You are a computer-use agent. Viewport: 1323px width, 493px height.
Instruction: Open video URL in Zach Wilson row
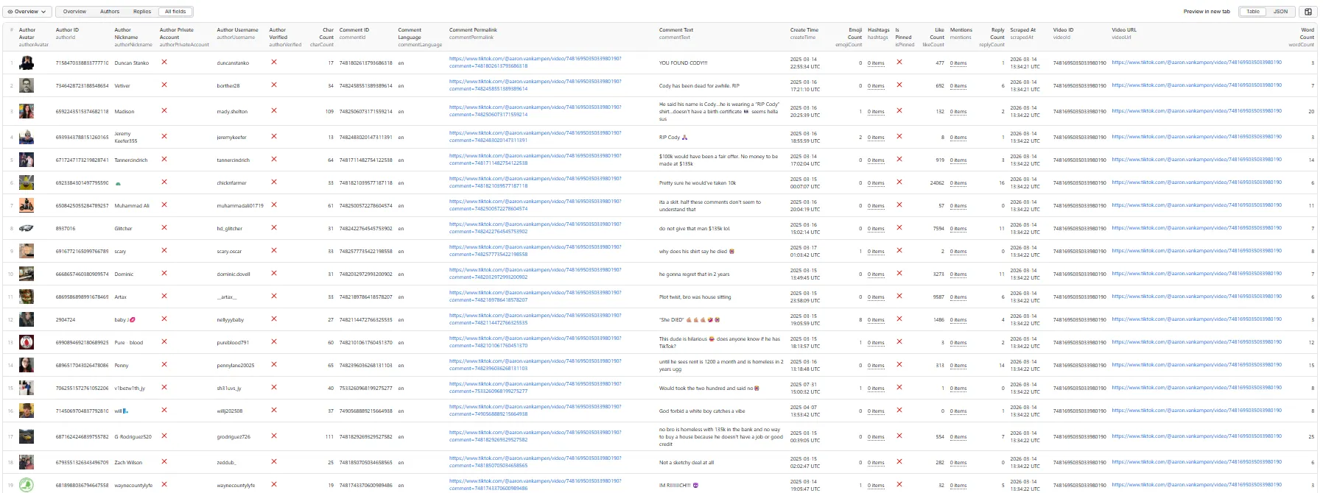tap(1197, 462)
